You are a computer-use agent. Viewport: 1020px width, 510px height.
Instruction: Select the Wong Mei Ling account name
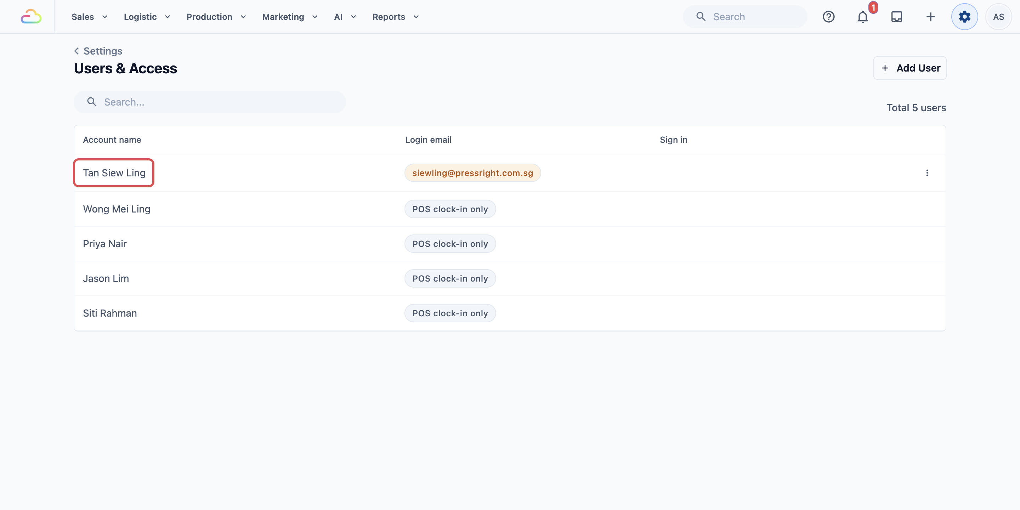(117, 209)
